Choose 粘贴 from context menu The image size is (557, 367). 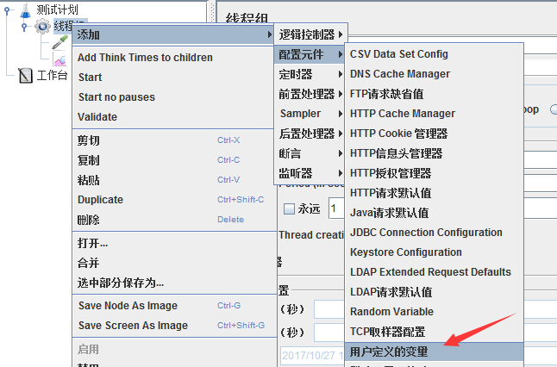click(174, 180)
